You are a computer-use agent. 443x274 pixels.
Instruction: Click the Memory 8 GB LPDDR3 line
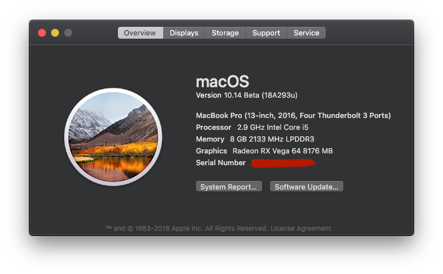point(255,139)
